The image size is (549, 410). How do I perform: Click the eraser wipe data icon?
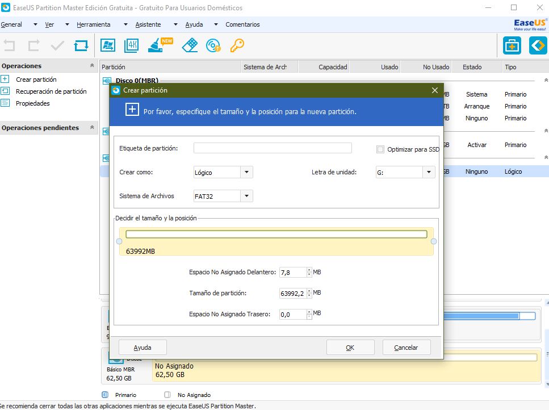coord(189,45)
